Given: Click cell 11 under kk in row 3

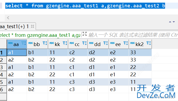Looking at the screenshot, I should [58, 67].
